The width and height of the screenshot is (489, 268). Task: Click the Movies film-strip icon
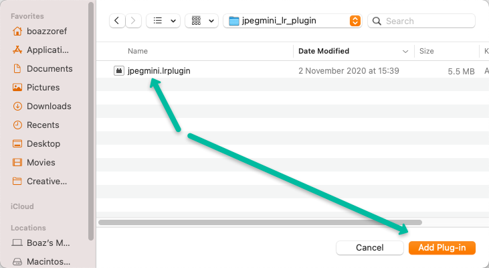[17, 162]
